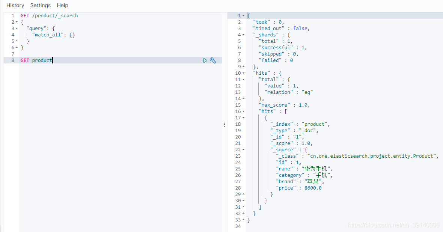Open the Settings menu

point(41,5)
